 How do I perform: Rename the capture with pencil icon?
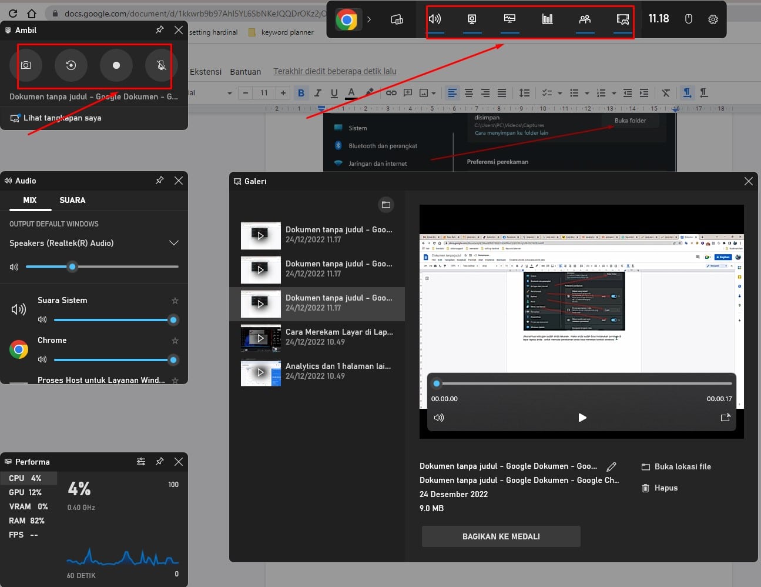click(612, 466)
